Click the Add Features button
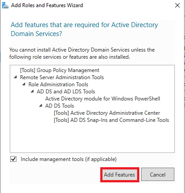Image resolution: width=185 pixels, height=193 pixels. (119, 175)
